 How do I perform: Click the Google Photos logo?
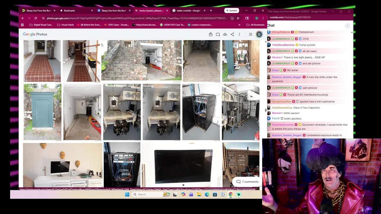[x=35, y=34]
